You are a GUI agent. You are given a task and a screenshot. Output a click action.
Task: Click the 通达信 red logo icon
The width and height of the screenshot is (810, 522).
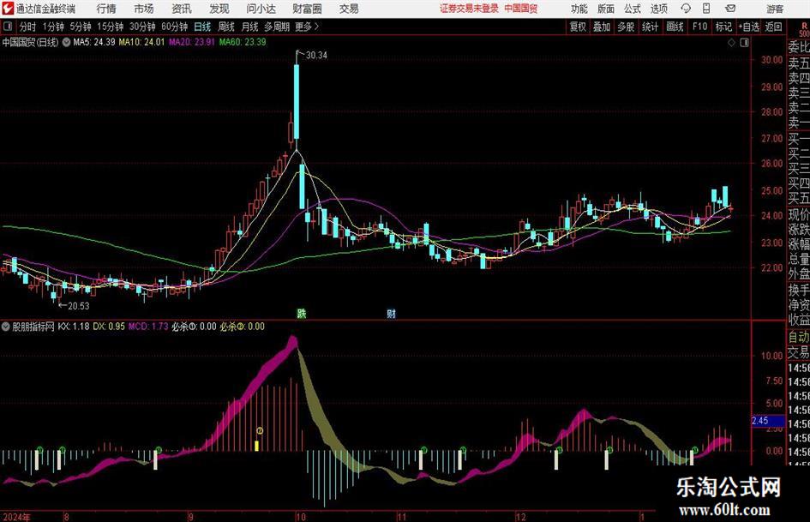click(x=8, y=9)
